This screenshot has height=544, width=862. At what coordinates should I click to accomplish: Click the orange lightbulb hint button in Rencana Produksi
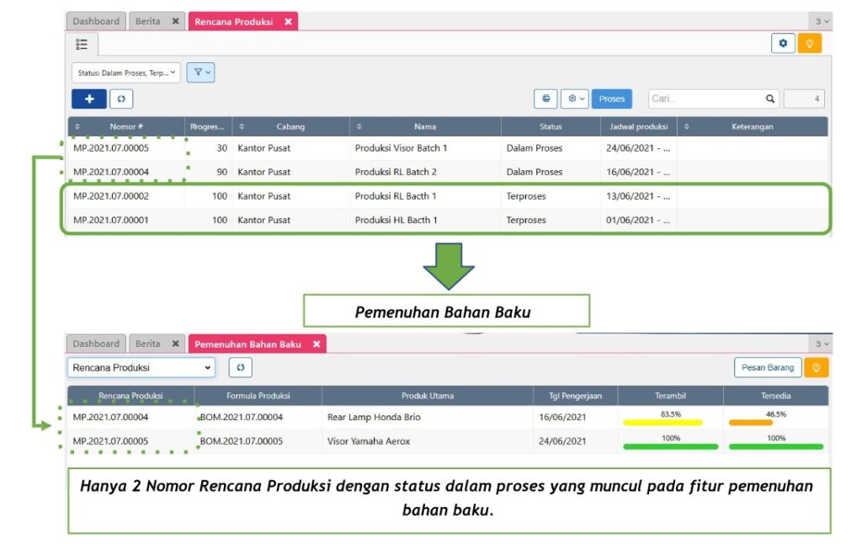(x=809, y=44)
